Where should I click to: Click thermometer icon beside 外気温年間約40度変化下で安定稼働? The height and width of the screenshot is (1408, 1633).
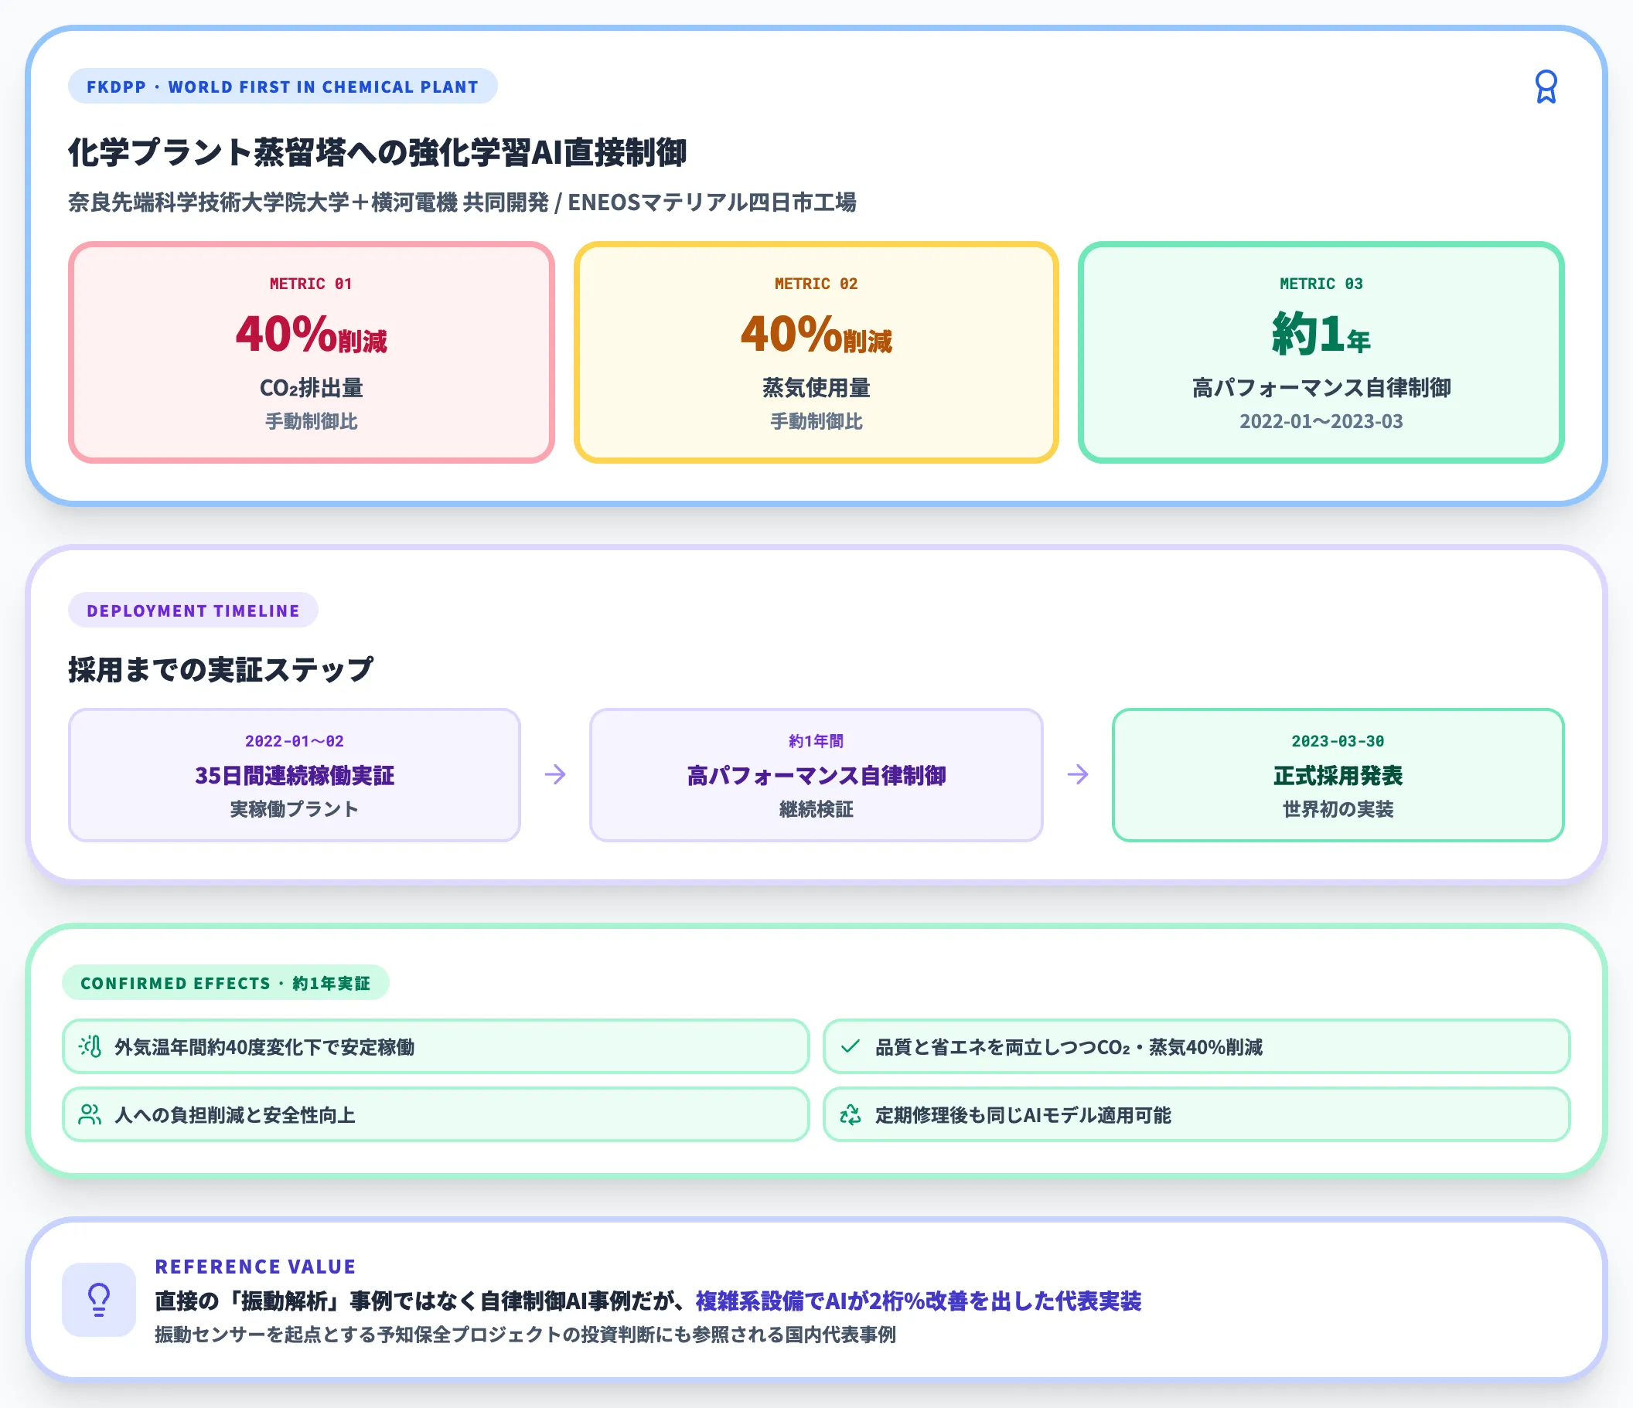pos(90,1046)
